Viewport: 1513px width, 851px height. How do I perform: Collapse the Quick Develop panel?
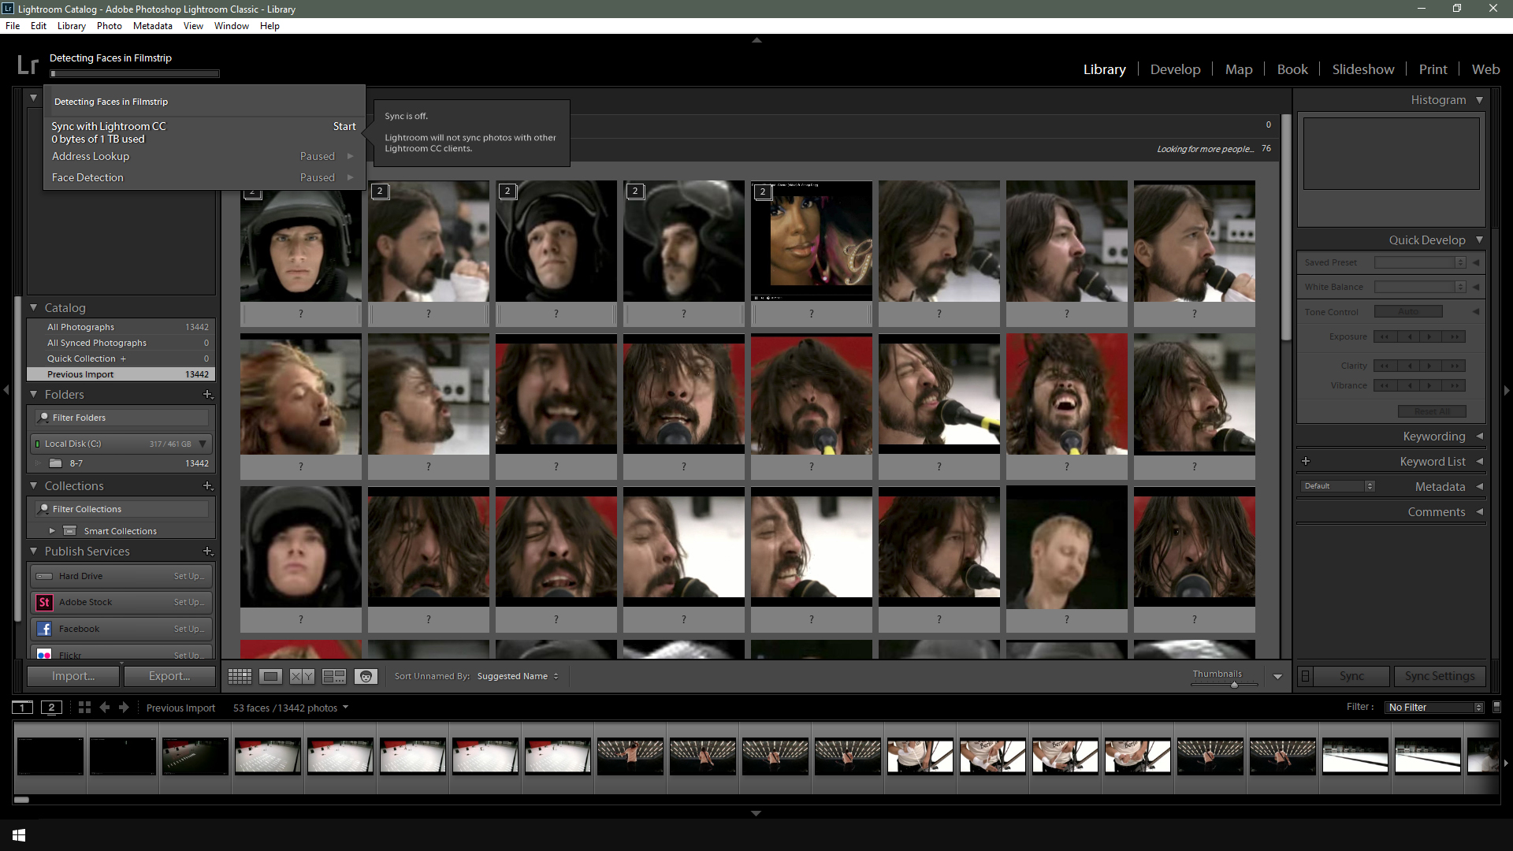(x=1479, y=240)
